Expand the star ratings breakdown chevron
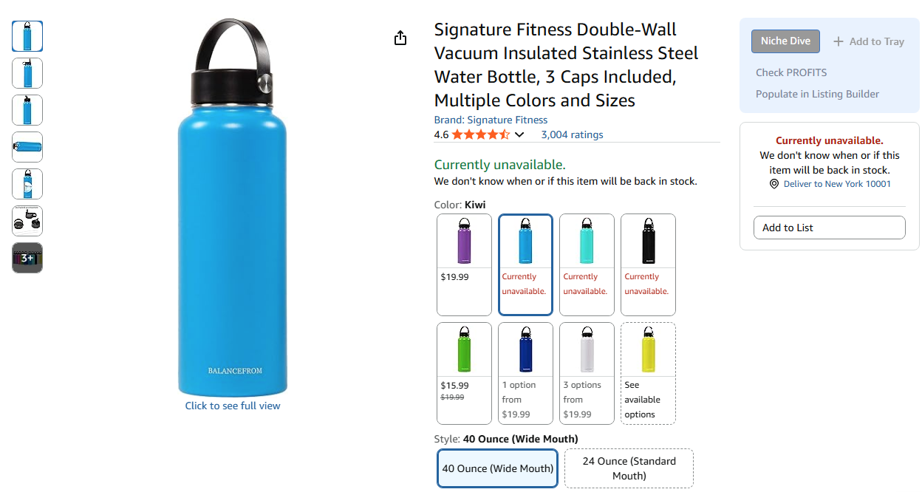Viewport: 922px width, 492px height. point(519,134)
